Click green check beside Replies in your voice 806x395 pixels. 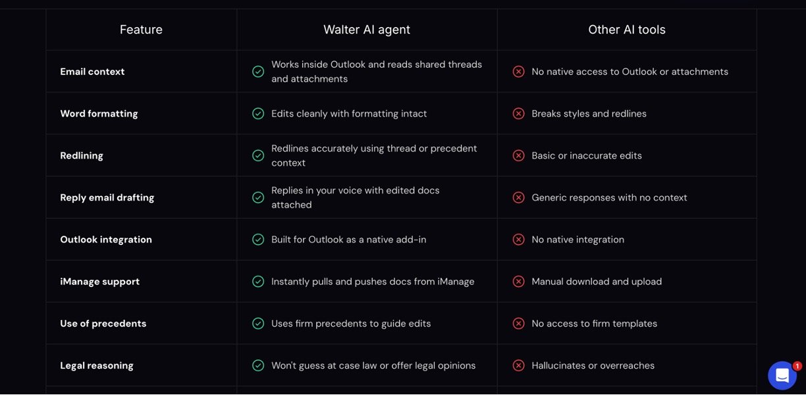(x=258, y=197)
